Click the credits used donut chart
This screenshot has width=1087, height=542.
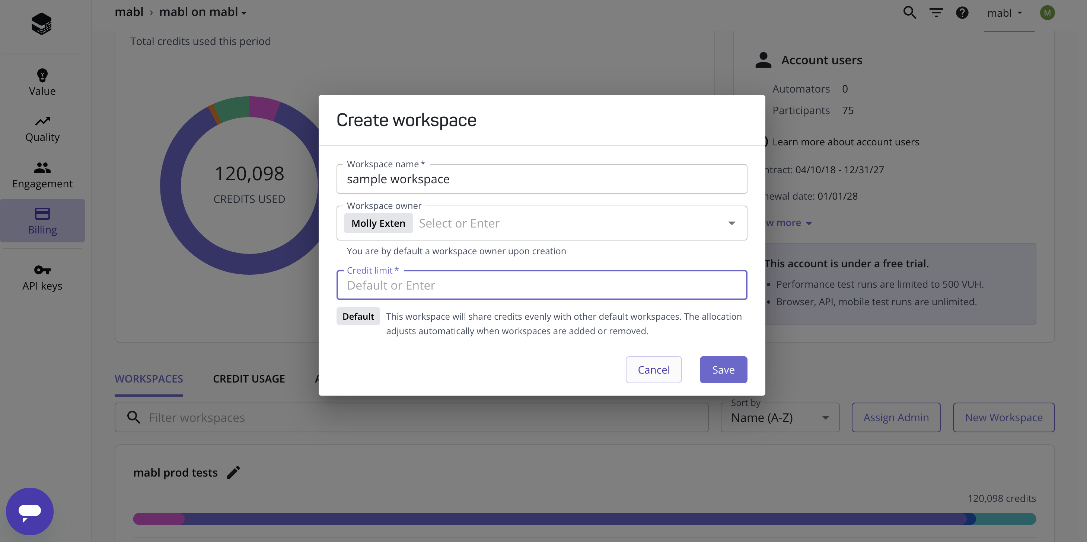click(249, 186)
